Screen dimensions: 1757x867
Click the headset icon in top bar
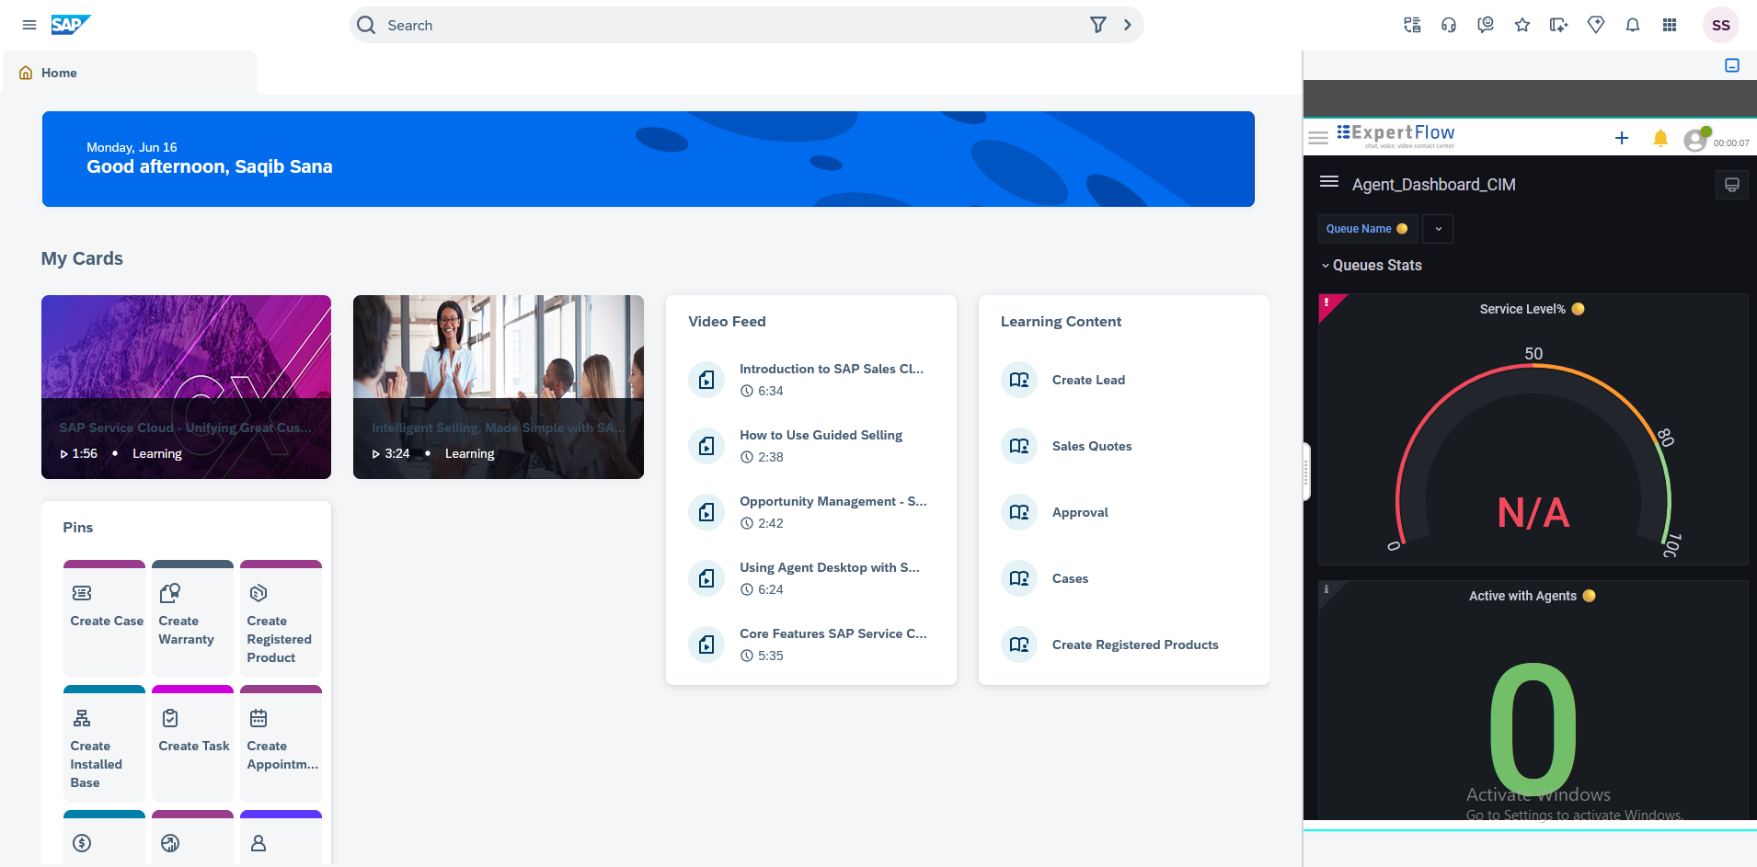[x=1449, y=25]
